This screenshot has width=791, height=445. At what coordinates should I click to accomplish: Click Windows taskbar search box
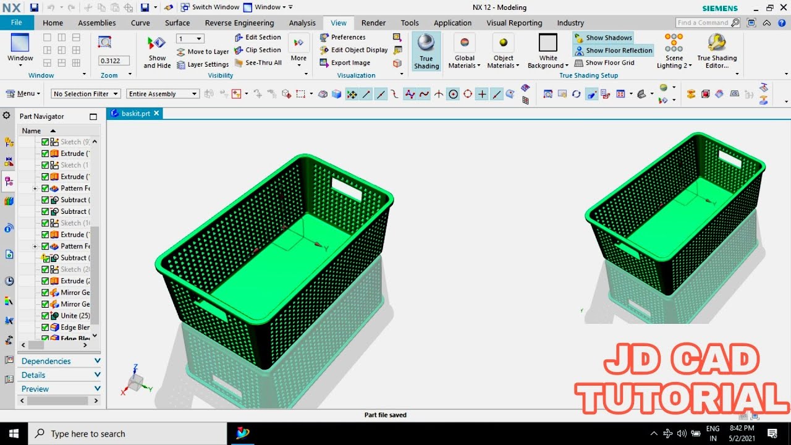pyautogui.click(x=128, y=434)
